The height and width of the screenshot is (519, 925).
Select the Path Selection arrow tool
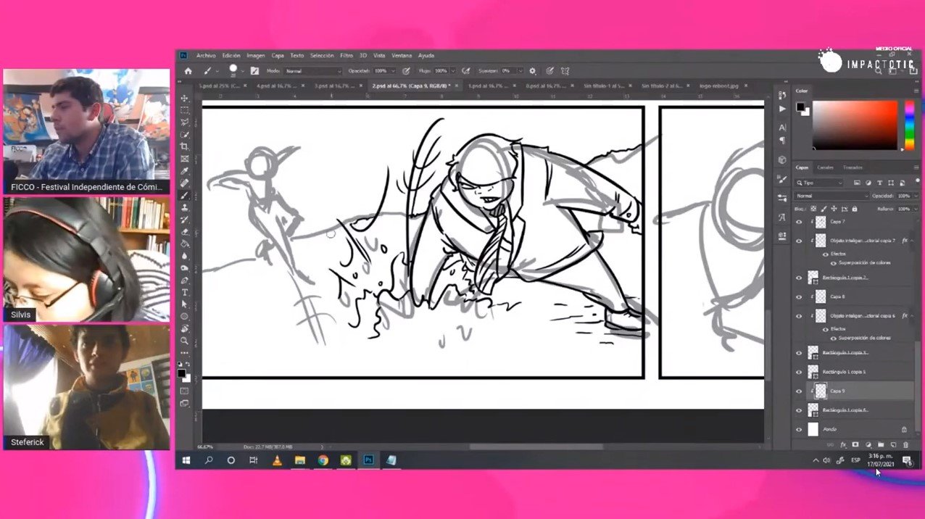tap(184, 304)
